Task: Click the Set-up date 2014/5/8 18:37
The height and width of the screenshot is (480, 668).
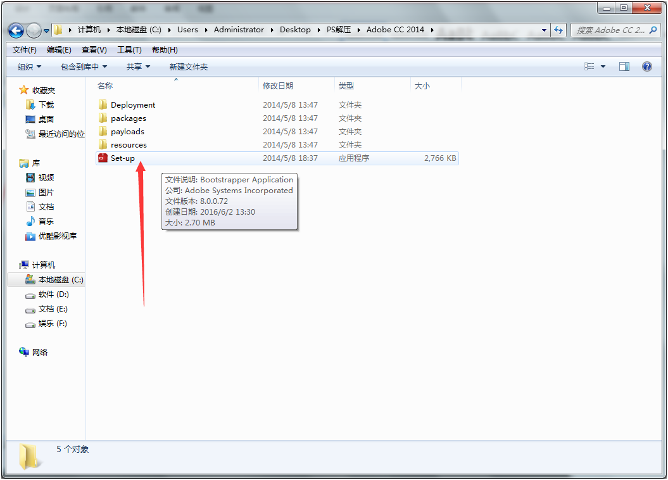Action: click(290, 158)
